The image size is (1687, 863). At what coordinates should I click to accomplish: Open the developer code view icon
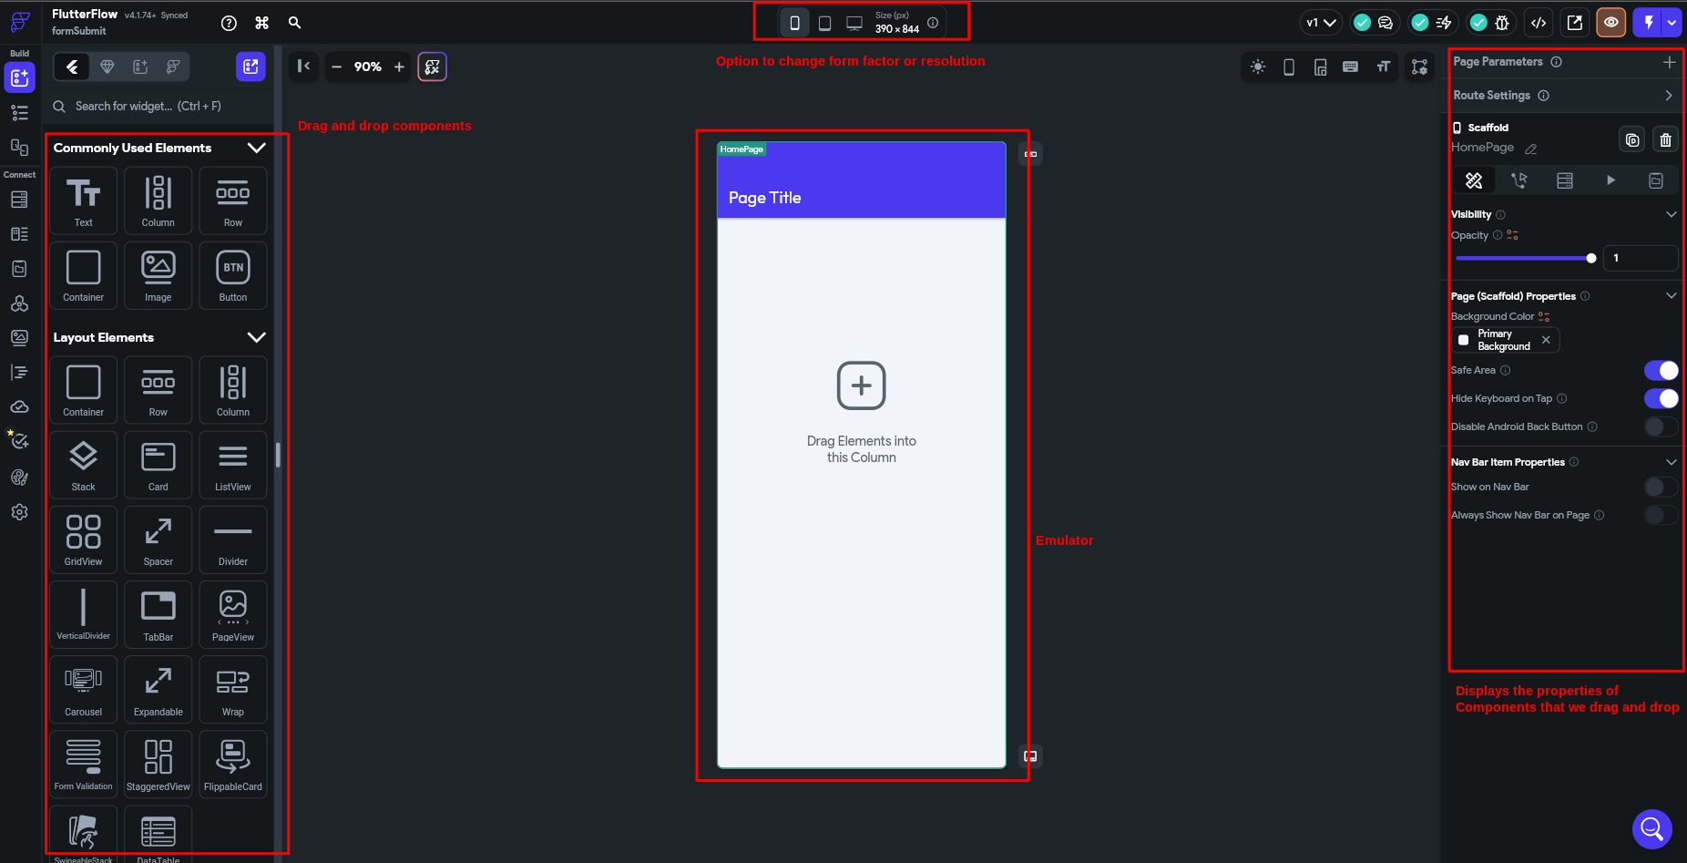(x=1539, y=23)
